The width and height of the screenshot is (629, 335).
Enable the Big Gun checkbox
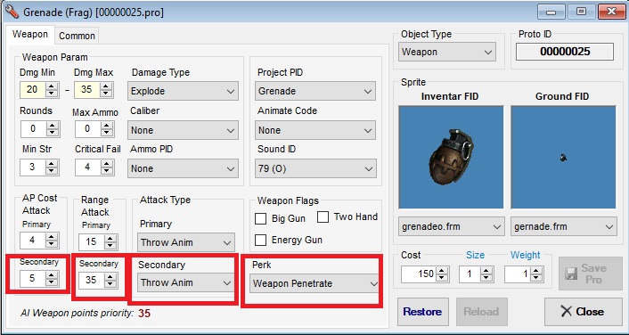(261, 218)
